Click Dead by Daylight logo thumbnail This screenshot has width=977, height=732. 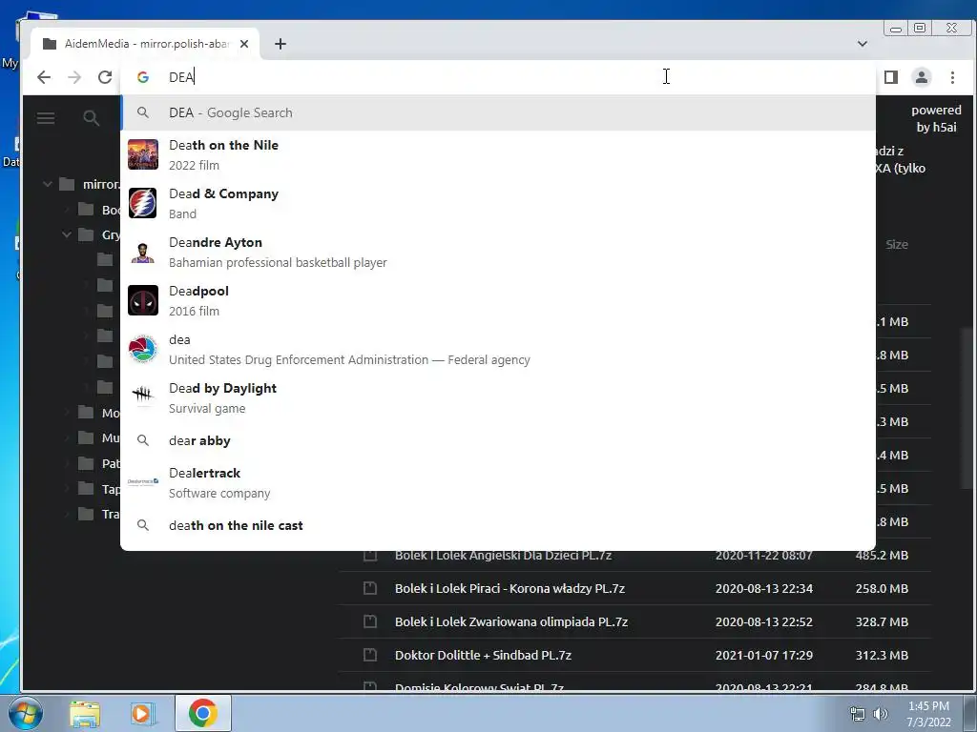click(143, 394)
